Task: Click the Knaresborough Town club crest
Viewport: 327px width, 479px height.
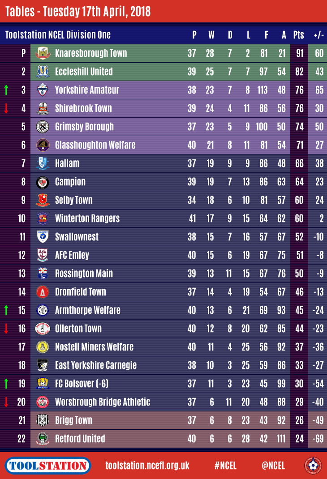Action: tap(43, 53)
